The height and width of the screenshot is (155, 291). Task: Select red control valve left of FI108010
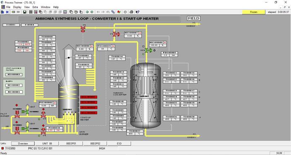43,131
